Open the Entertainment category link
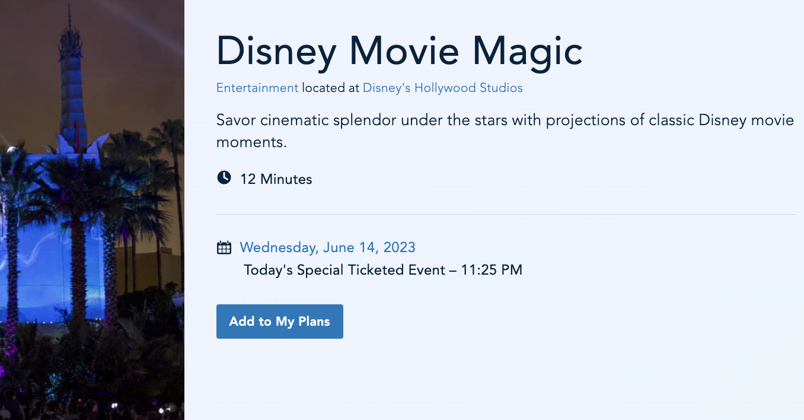Viewport: 804px width, 420px height. (257, 88)
